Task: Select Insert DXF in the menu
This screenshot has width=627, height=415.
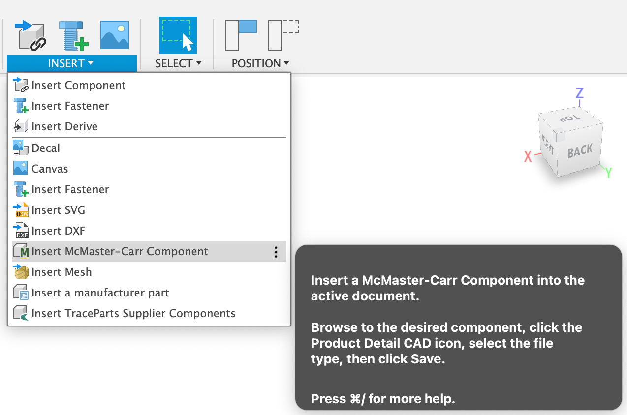Action: 58,231
